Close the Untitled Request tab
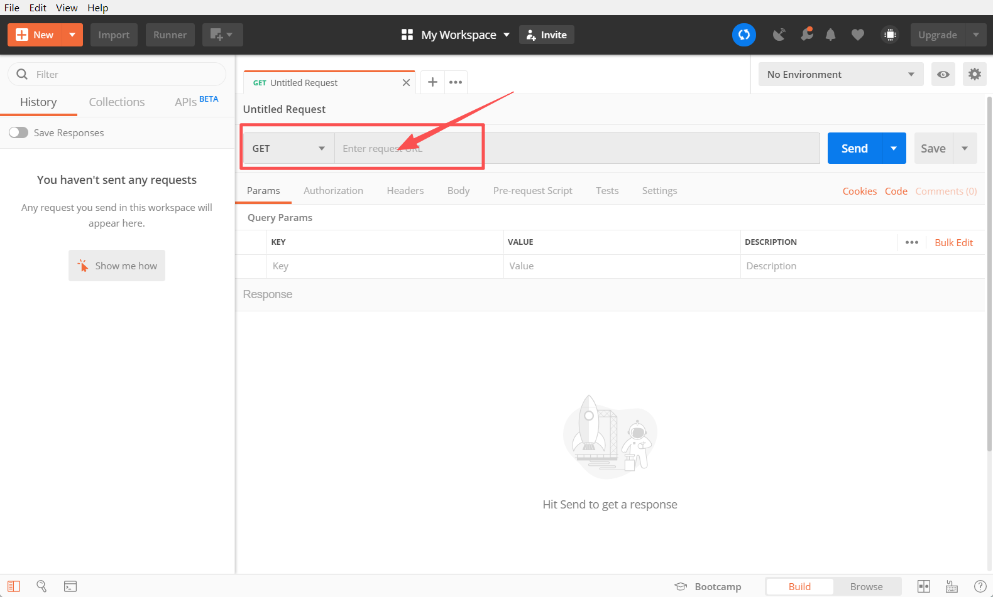This screenshot has width=993, height=597. tap(406, 82)
